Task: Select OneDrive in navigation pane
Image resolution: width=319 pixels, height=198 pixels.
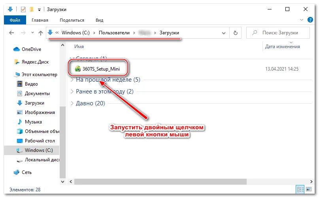Action: tap(31, 49)
